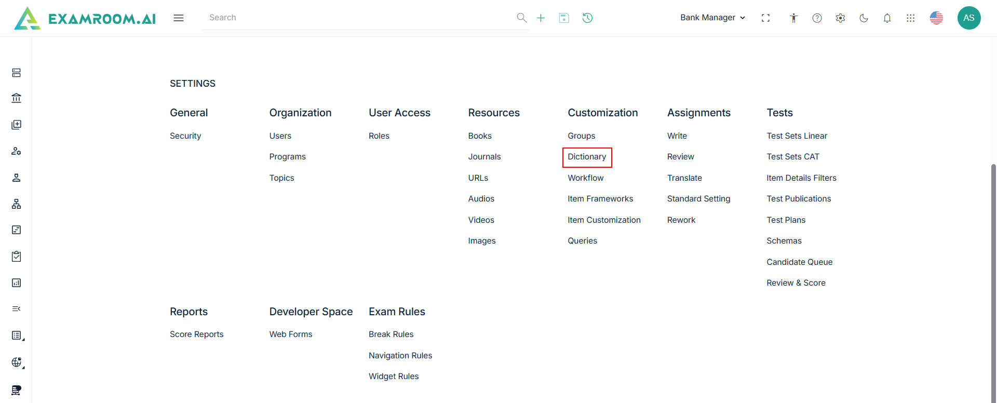Open Dictionary under Customization

(587, 157)
